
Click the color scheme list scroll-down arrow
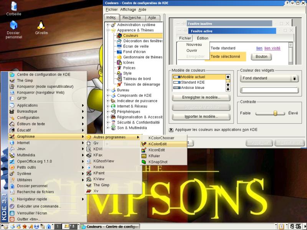[228, 89]
